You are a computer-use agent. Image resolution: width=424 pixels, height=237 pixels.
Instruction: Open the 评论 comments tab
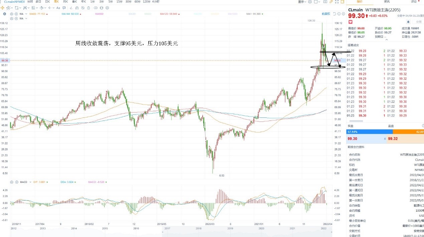pyautogui.click(x=414, y=2)
